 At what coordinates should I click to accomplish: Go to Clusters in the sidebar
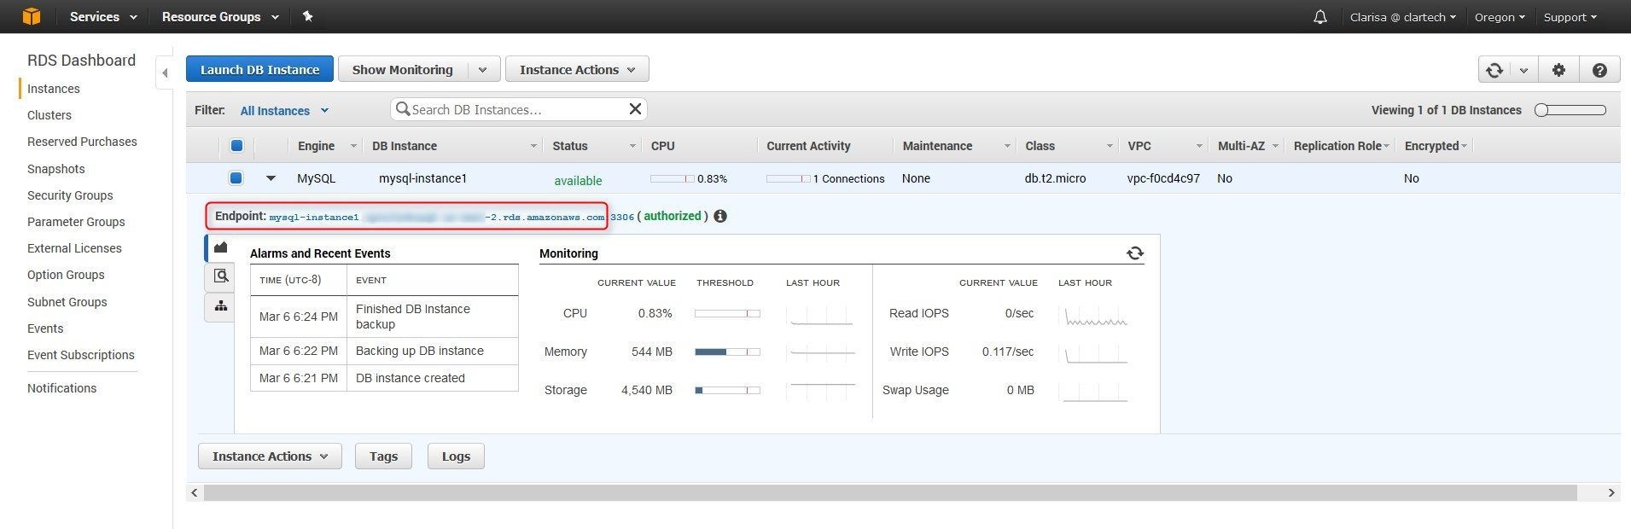point(50,115)
